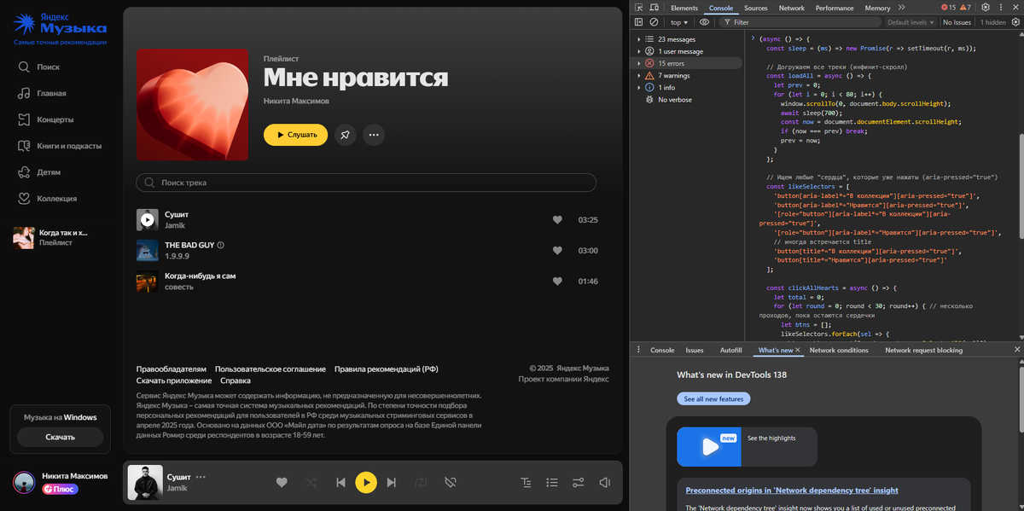Click the 15 errors counter badge
The width and height of the screenshot is (1024, 511).
(x=949, y=8)
